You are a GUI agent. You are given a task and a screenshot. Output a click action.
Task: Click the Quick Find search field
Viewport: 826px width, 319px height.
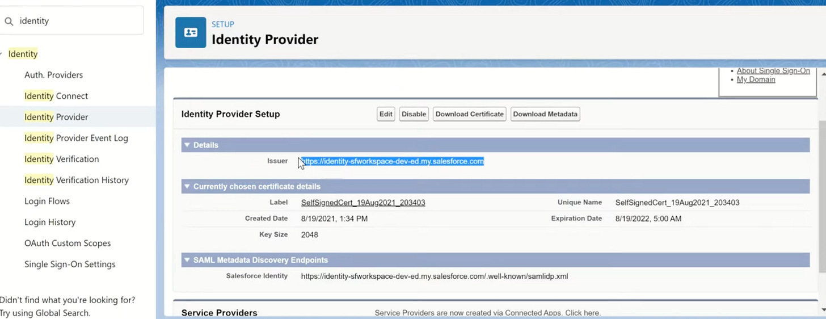point(71,21)
